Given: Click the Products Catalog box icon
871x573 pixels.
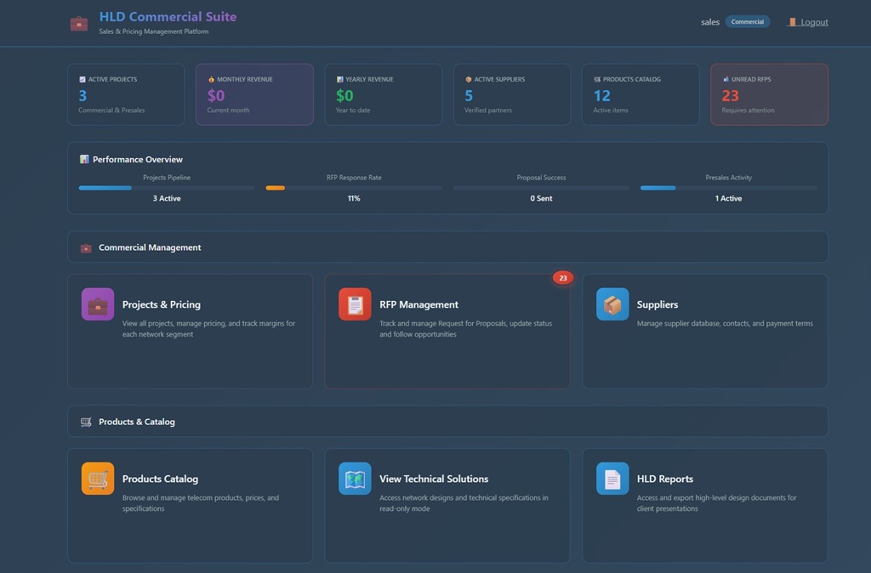Looking at the screenshot, I should [x=97, y=479].
